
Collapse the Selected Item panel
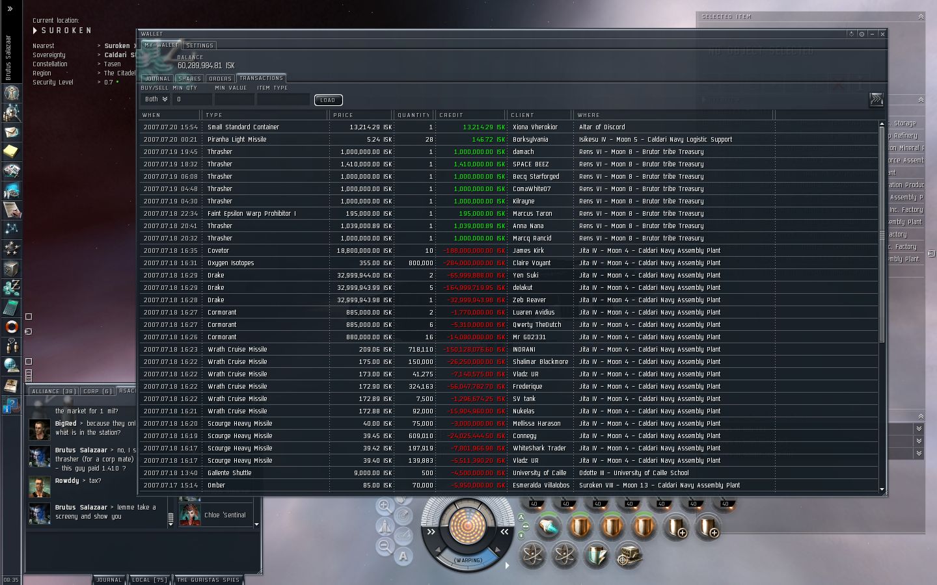pos(920,16)
